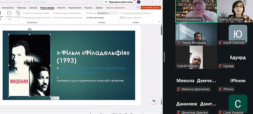Image resolution: width=253 pixels, height=114 pixels.
Task: Open the Монітор Автоматично dropdown
Action: coord(107,13)
